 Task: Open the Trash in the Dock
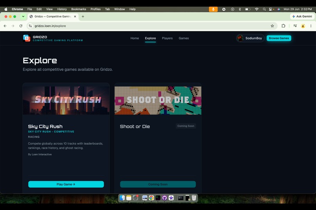194,198
